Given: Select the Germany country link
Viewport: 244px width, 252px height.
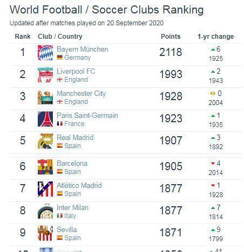Looking at the screenshot, I should pos(78,58).
